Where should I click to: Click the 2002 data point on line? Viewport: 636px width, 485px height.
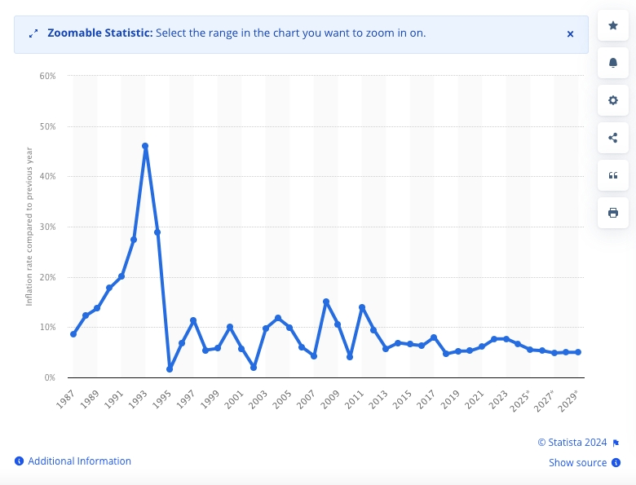point(254,368)
